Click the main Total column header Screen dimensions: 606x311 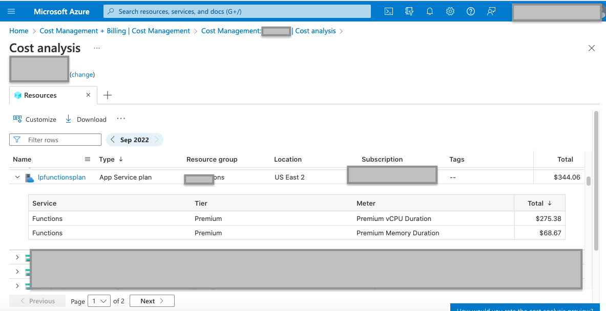click(565, 160)
